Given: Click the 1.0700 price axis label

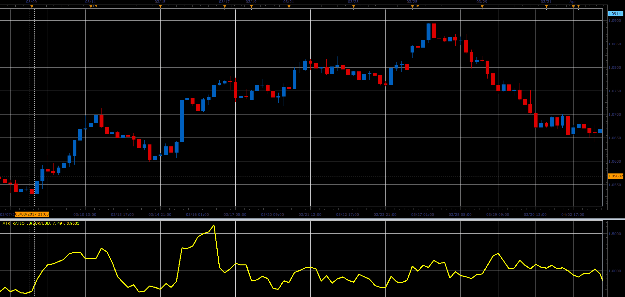Looking at the screenshot, I should pyautogui.click(x=615, y=114).
